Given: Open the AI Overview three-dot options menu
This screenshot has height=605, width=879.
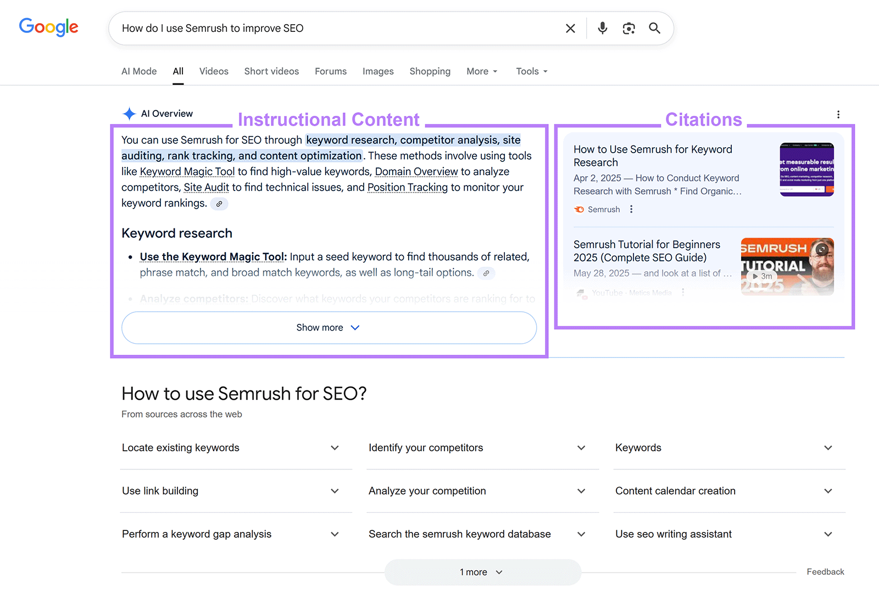Looking at the screenshot, I should point(838,114).
